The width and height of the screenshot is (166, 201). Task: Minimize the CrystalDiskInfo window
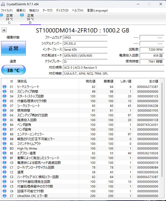pos(138,4)
